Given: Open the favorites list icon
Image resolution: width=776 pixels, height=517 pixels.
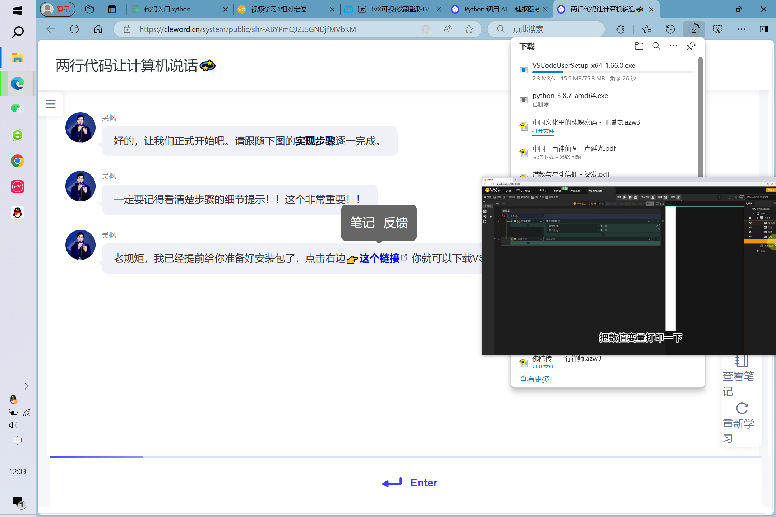Looking at the screenshot, I should 647,29.
